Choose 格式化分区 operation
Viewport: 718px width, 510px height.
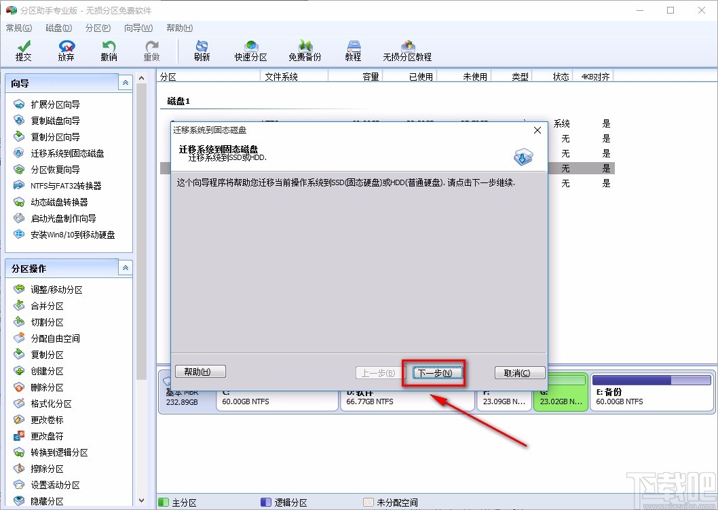[43, 404]
